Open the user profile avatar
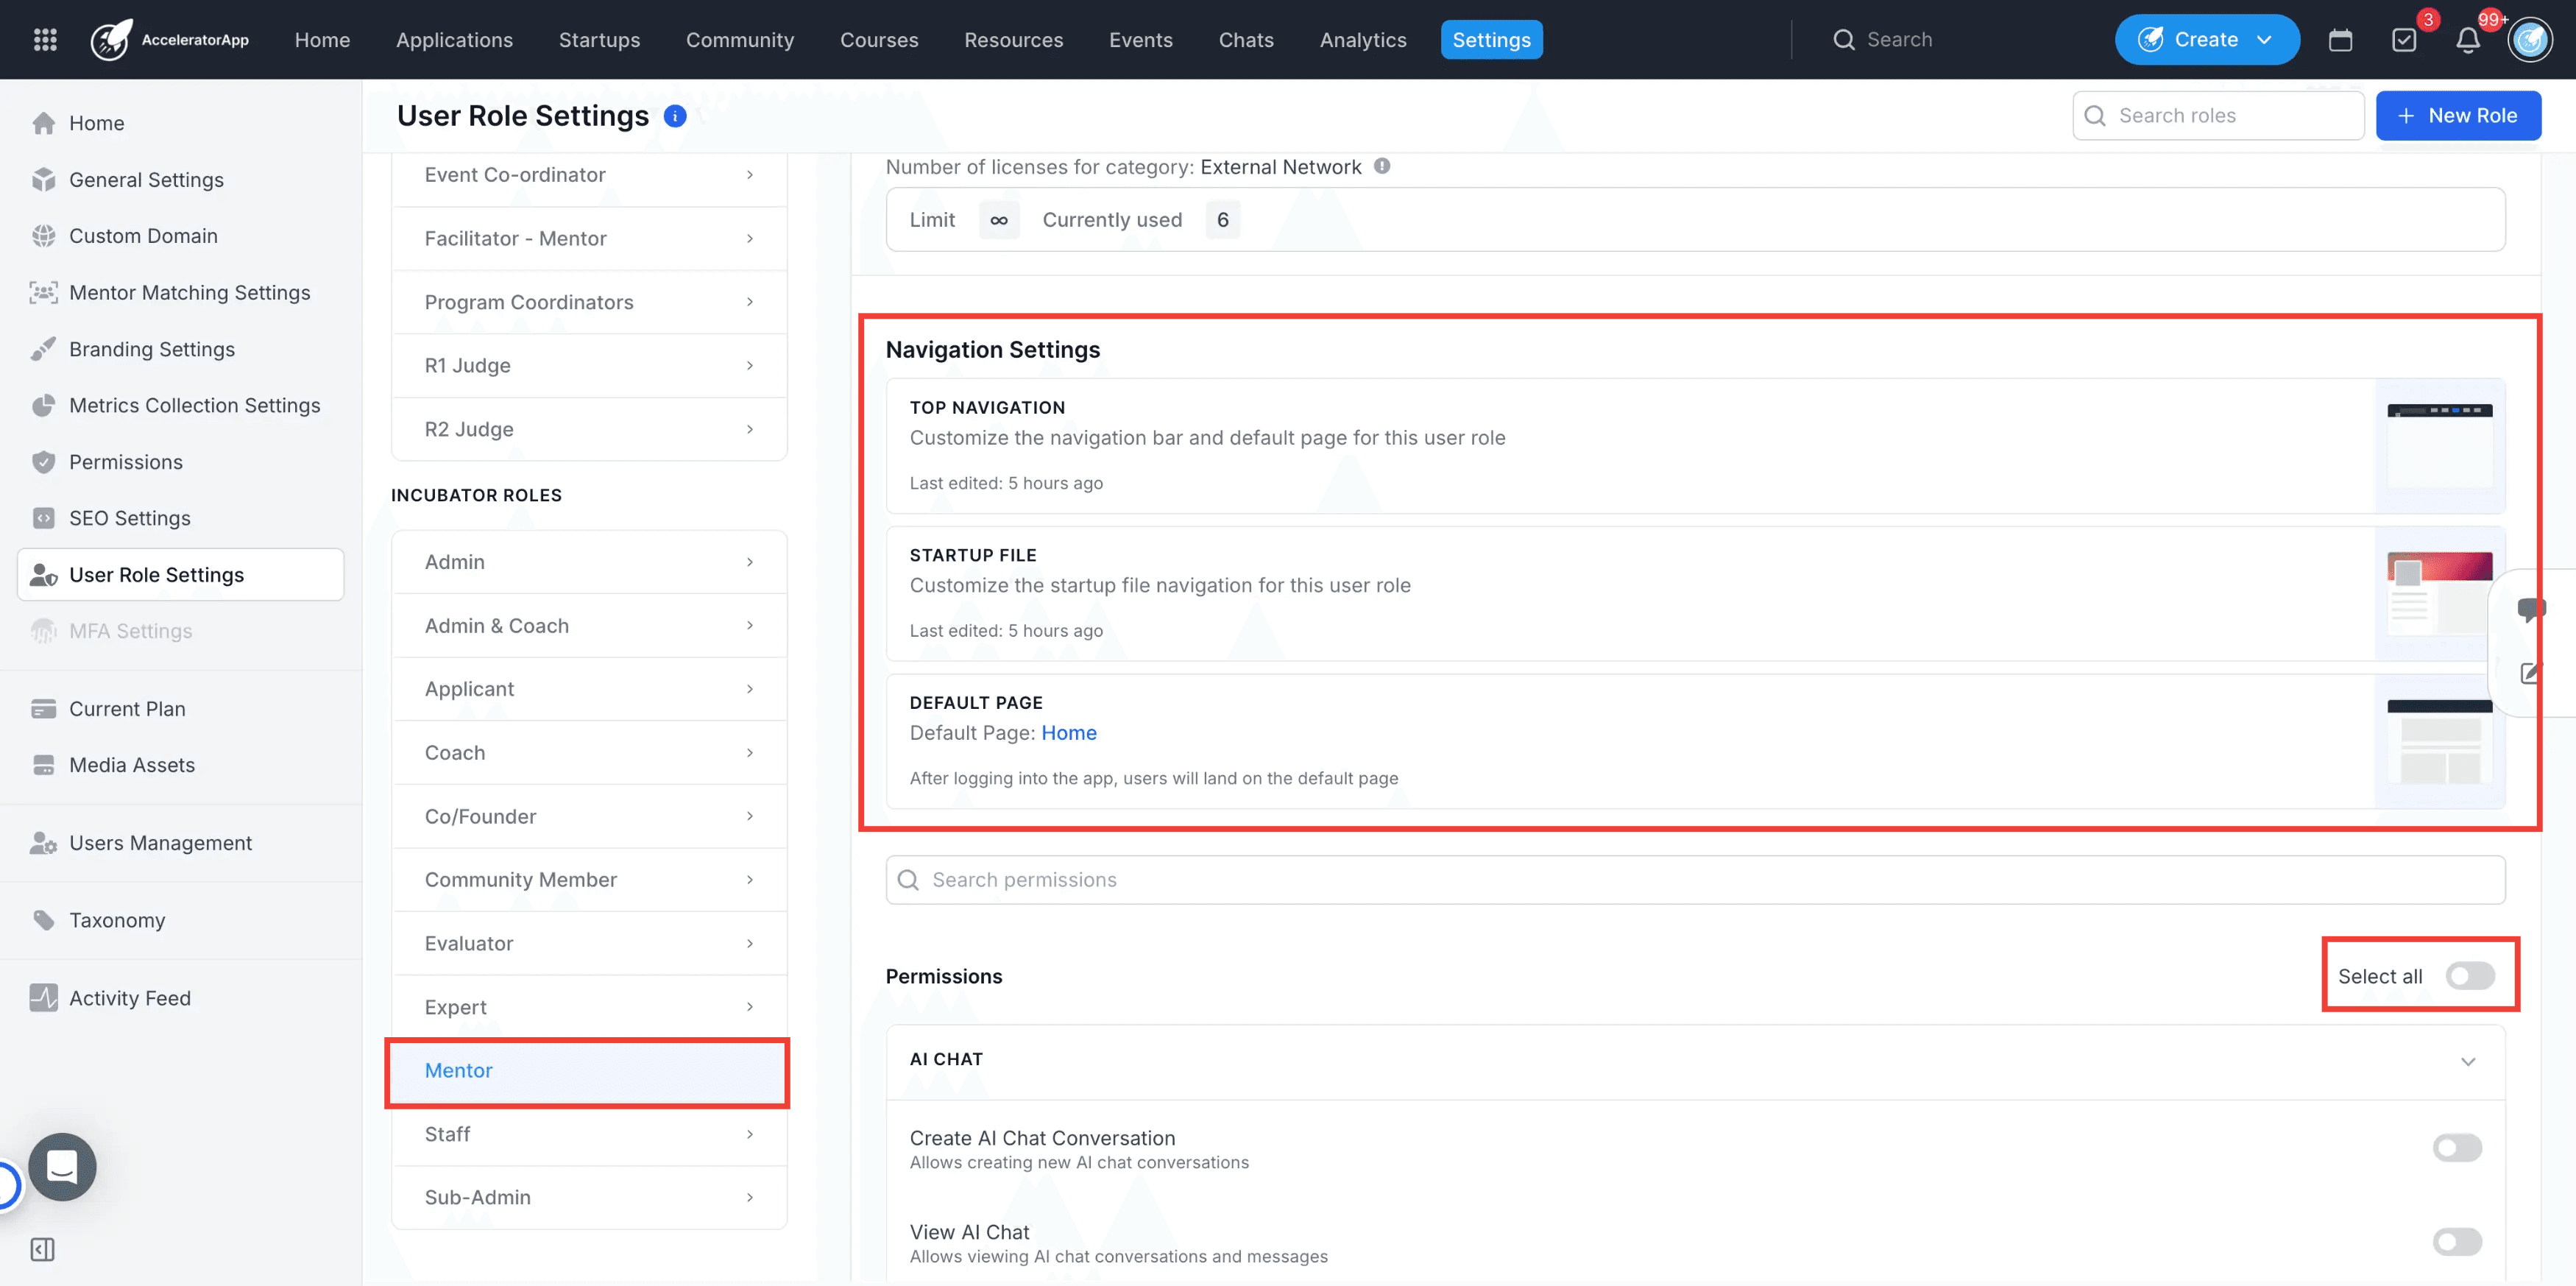2576x1286 pixels. coord(2530,40)
